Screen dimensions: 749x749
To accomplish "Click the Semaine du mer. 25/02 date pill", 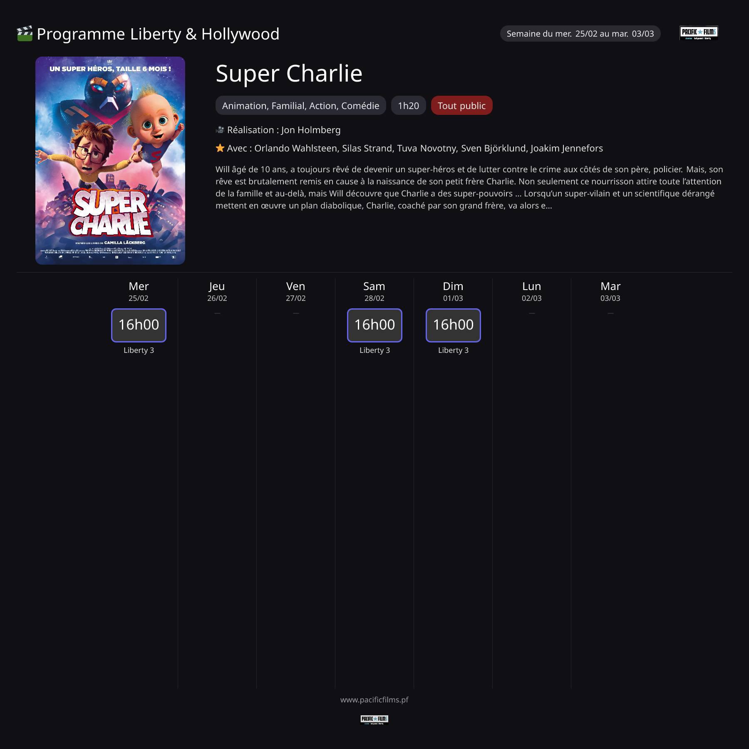I will [580, 34].
